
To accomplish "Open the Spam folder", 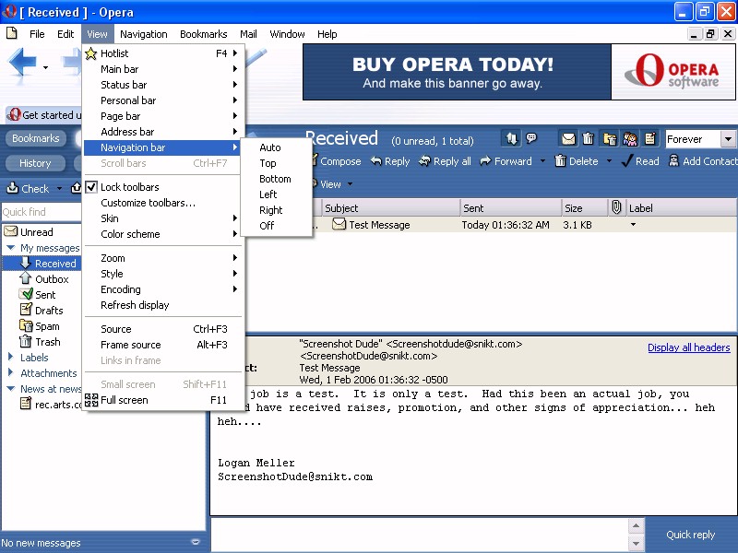I will click(46, 326).
